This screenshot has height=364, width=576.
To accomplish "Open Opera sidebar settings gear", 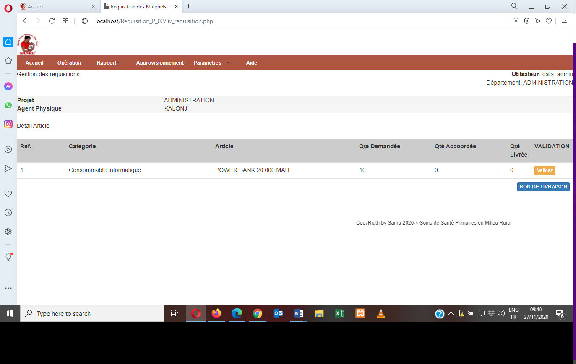I will click(x=8, y=232).
